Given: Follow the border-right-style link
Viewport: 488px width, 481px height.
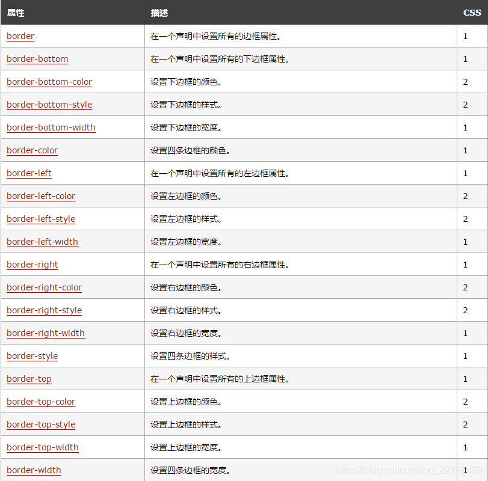Looking at the screenshot, I should (44, 310).
